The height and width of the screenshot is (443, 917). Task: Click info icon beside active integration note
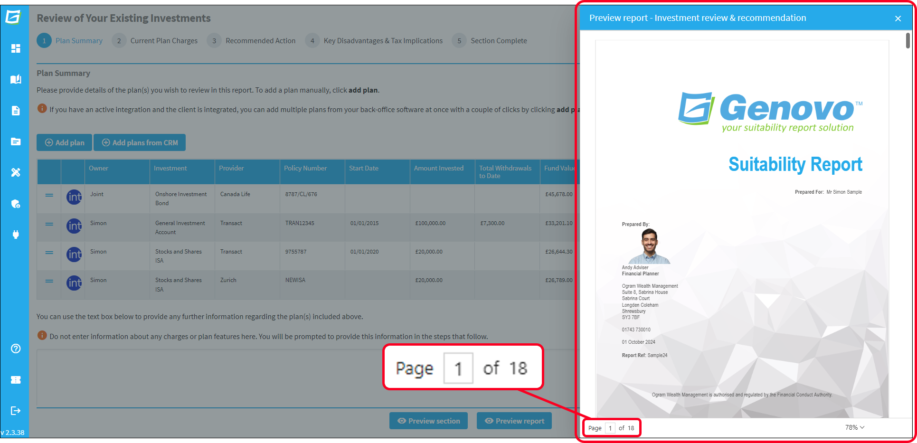[42, 108]
